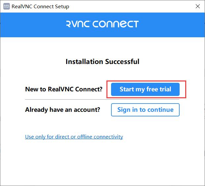
Task: Click the word Successful in the heading
Action: (x=122, y=62)
